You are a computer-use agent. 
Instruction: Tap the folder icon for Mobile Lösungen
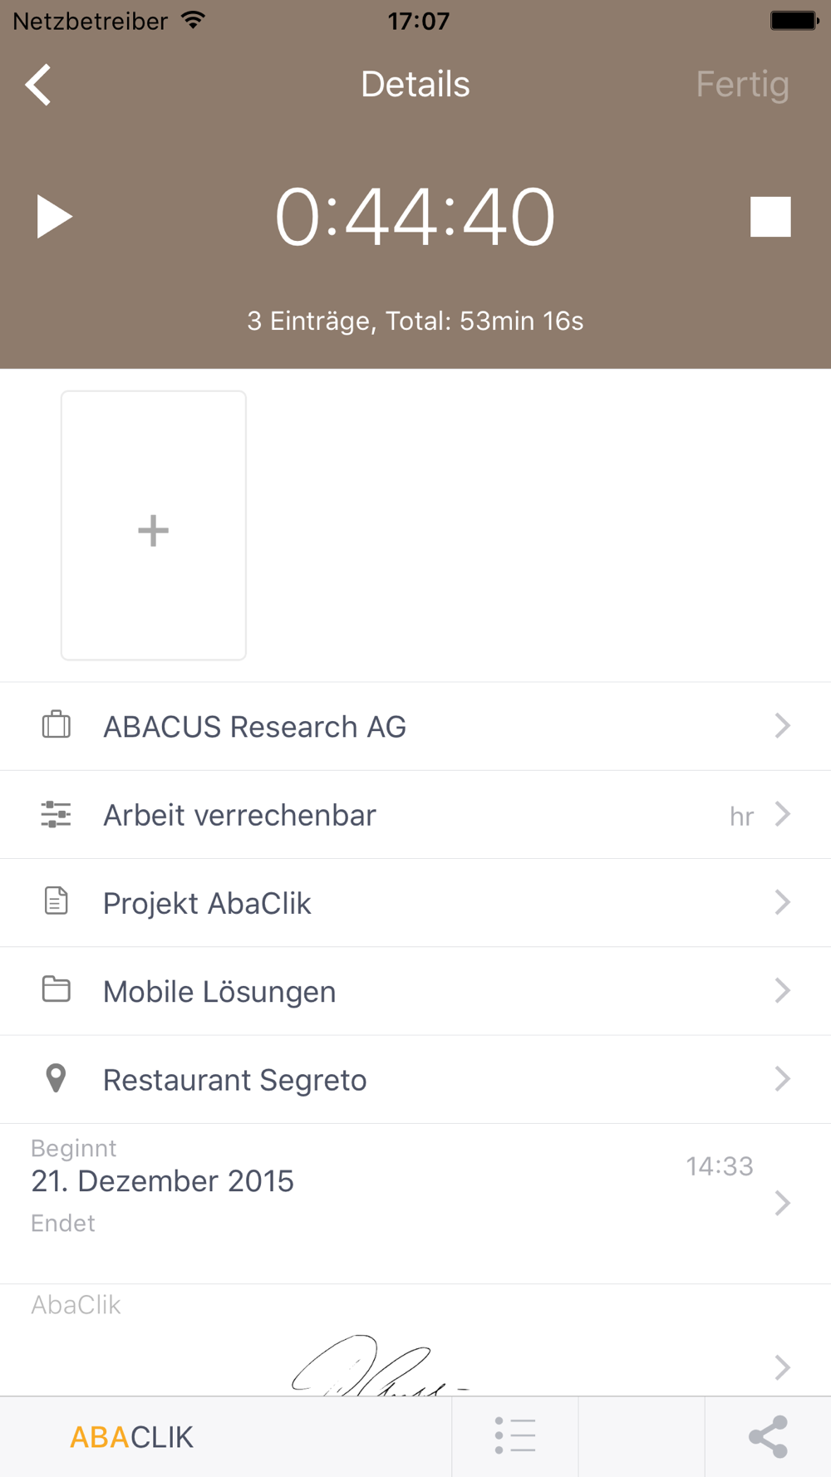tap(56, 989)
